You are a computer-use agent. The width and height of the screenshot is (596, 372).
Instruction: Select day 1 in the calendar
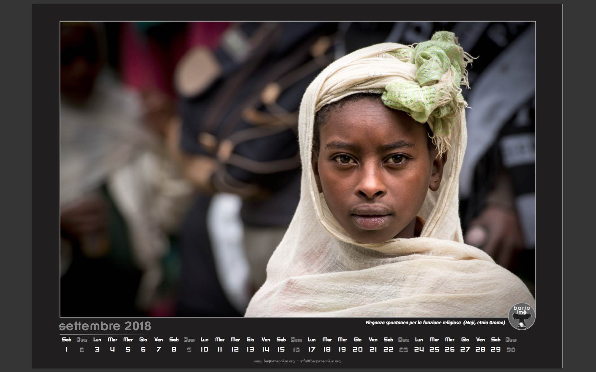[x=66, y=349]
